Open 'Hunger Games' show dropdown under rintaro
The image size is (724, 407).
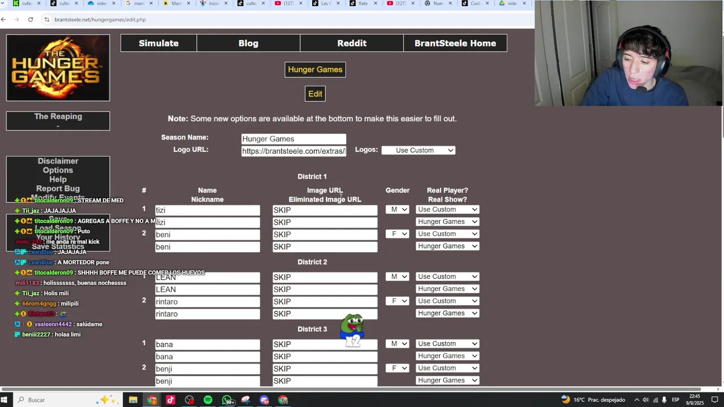pos(447,313)
